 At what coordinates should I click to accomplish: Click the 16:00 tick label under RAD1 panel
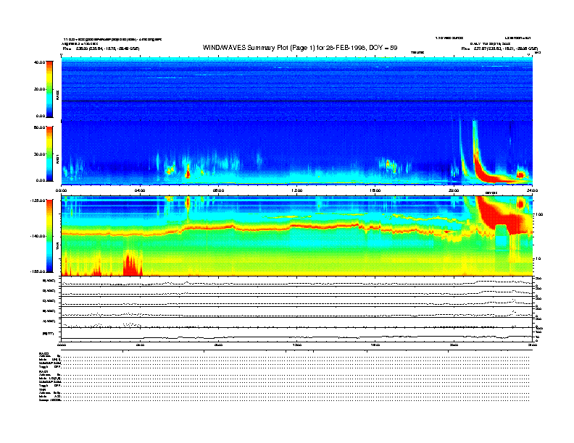375,190
